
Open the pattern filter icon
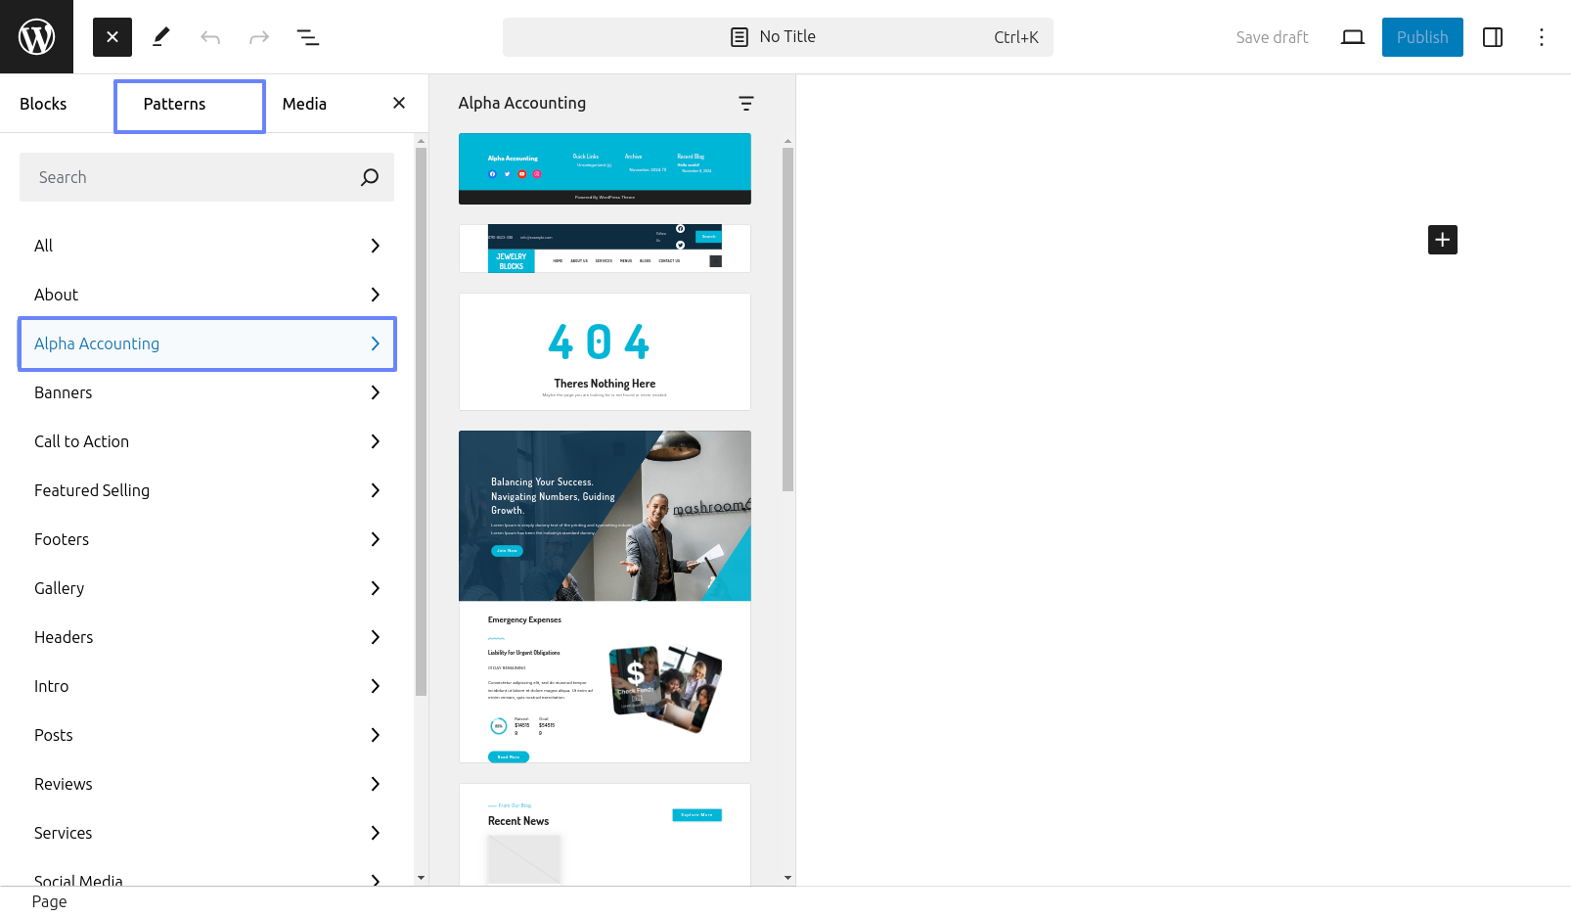pos(746,103)
